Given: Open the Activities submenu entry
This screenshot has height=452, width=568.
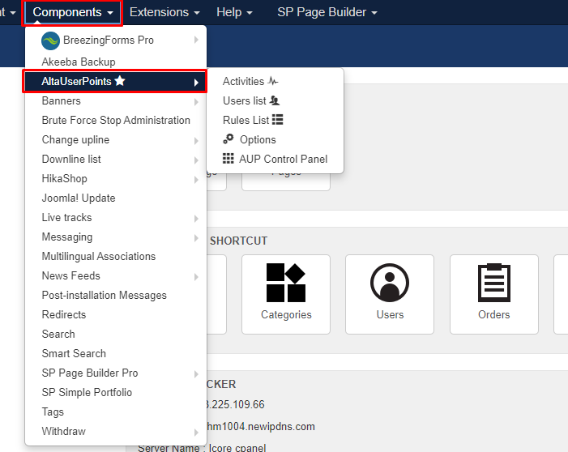Looking at the screenshot, I should click(275, 81).
